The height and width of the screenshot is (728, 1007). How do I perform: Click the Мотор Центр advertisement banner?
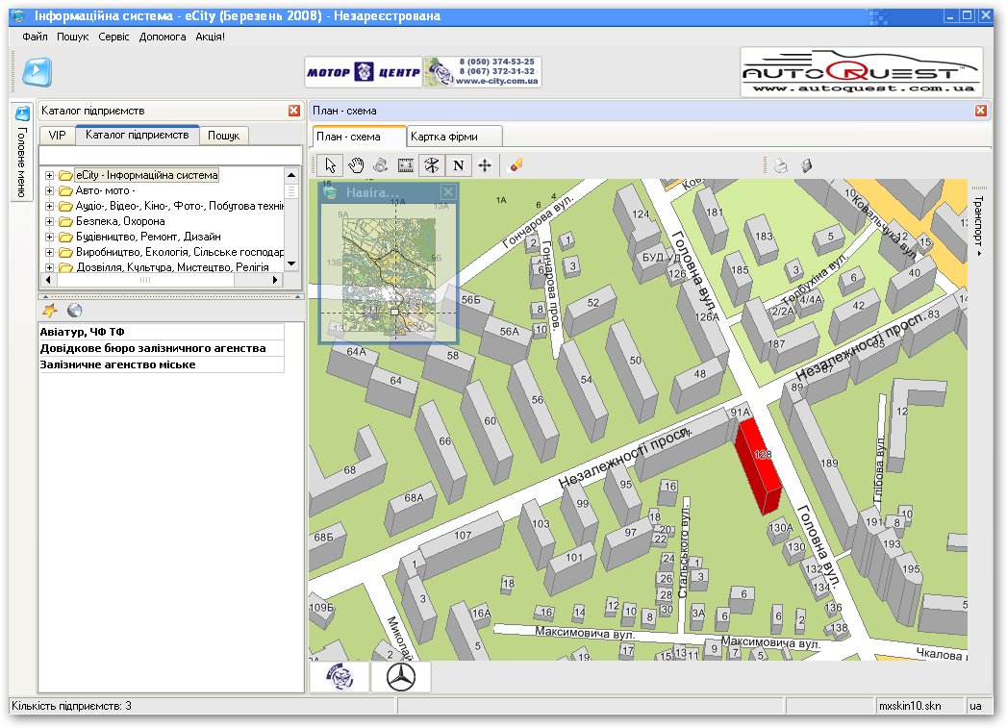click(364, 72)
